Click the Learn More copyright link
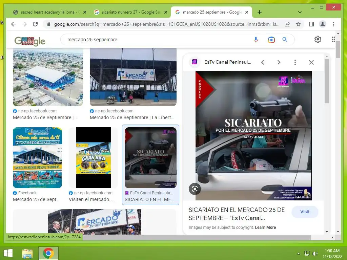This screenshot has height=260, width=347. click(265, 227)
